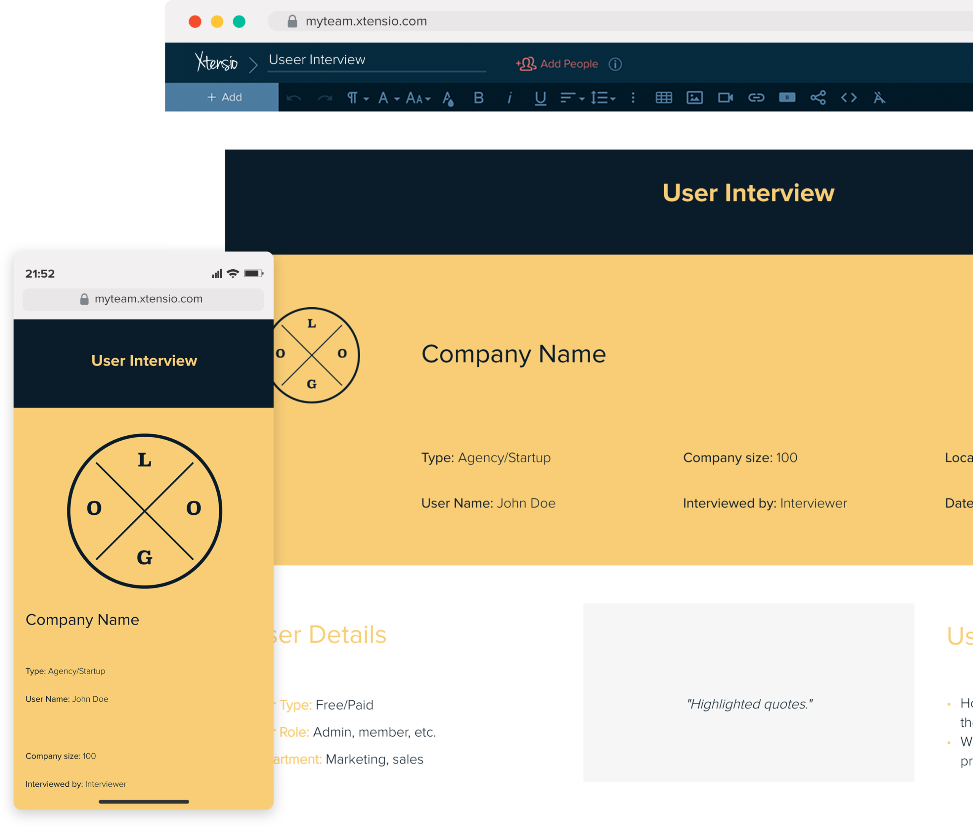This screenshot has height=827, width=973.
Task: Click the Xtensio logo
Action: tap(217, 62)
